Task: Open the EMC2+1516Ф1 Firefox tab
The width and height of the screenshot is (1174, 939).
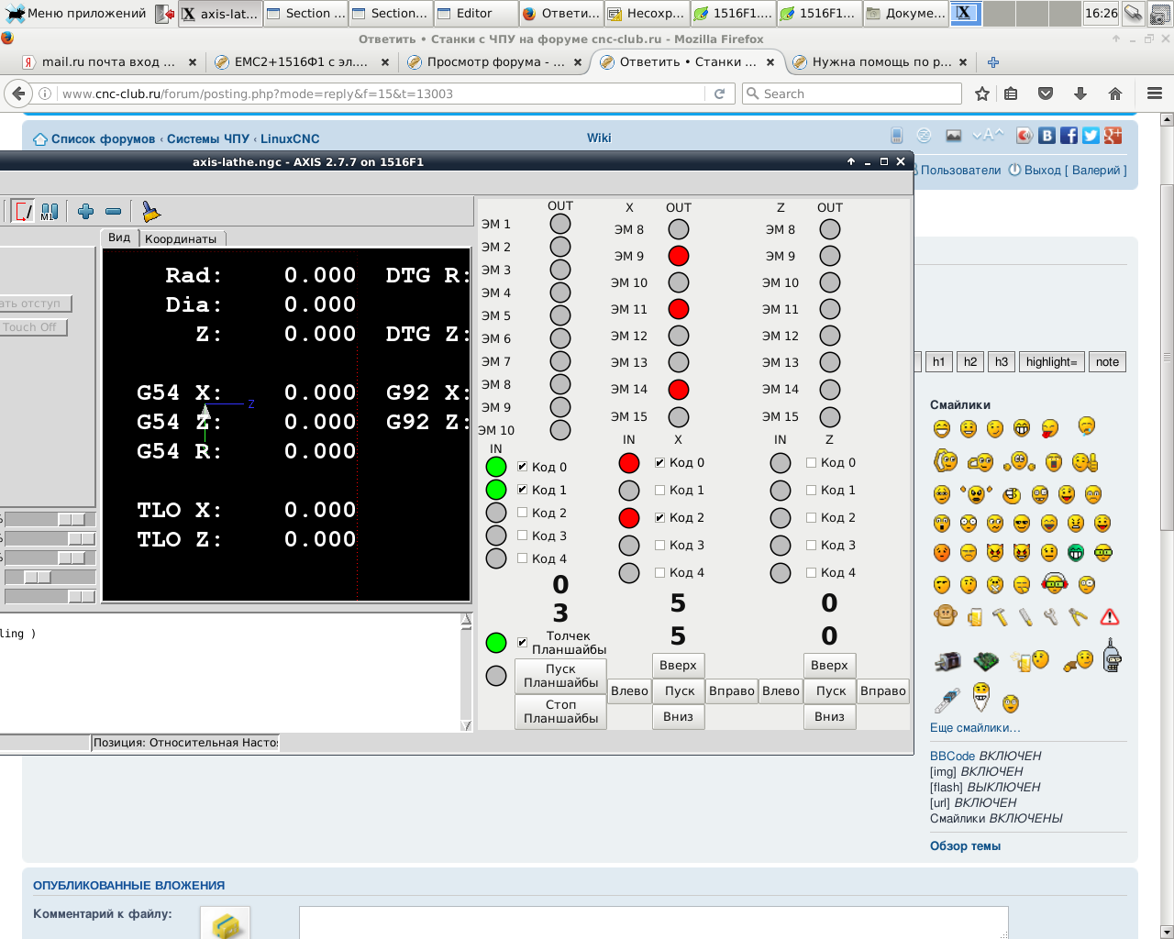Action: pyautogui.click(x=301, y=62)
